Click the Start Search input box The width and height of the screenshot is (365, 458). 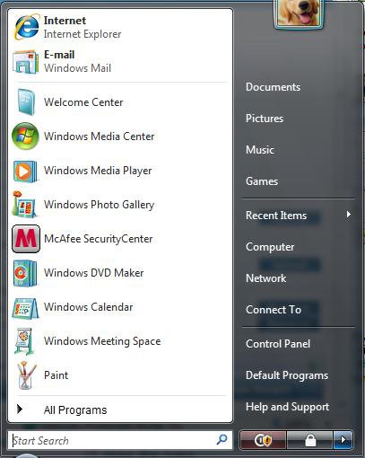click(119, 440)
